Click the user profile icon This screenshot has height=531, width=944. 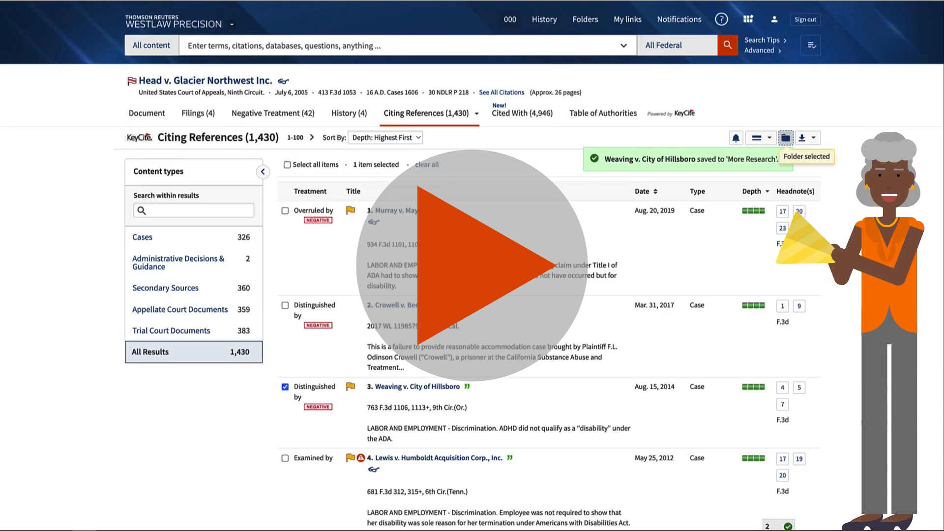point(774,19)
